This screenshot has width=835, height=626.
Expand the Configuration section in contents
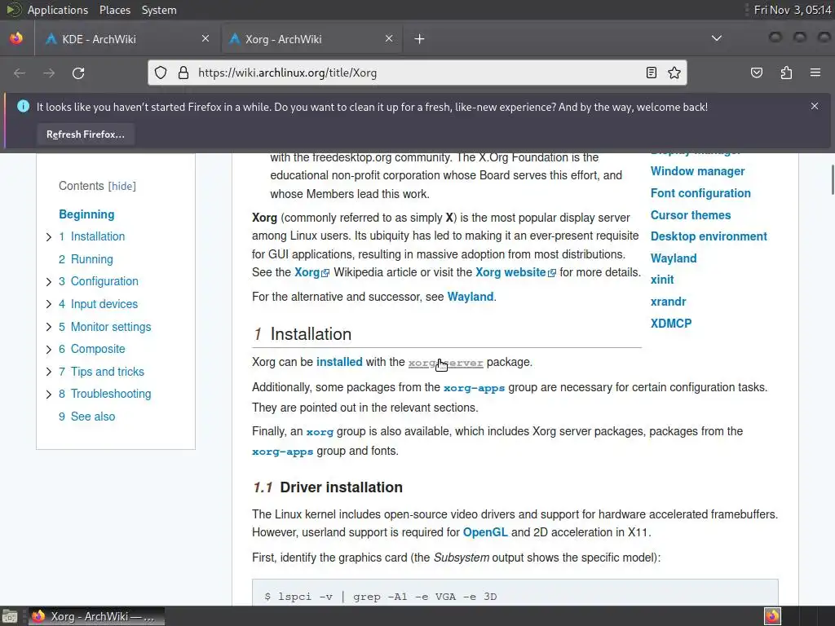coord(48,281)
